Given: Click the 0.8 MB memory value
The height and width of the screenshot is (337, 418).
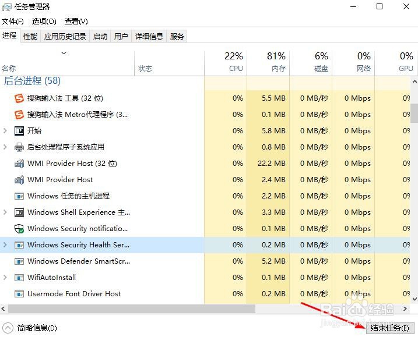Looking at the screenshot, I should [273, 147].
